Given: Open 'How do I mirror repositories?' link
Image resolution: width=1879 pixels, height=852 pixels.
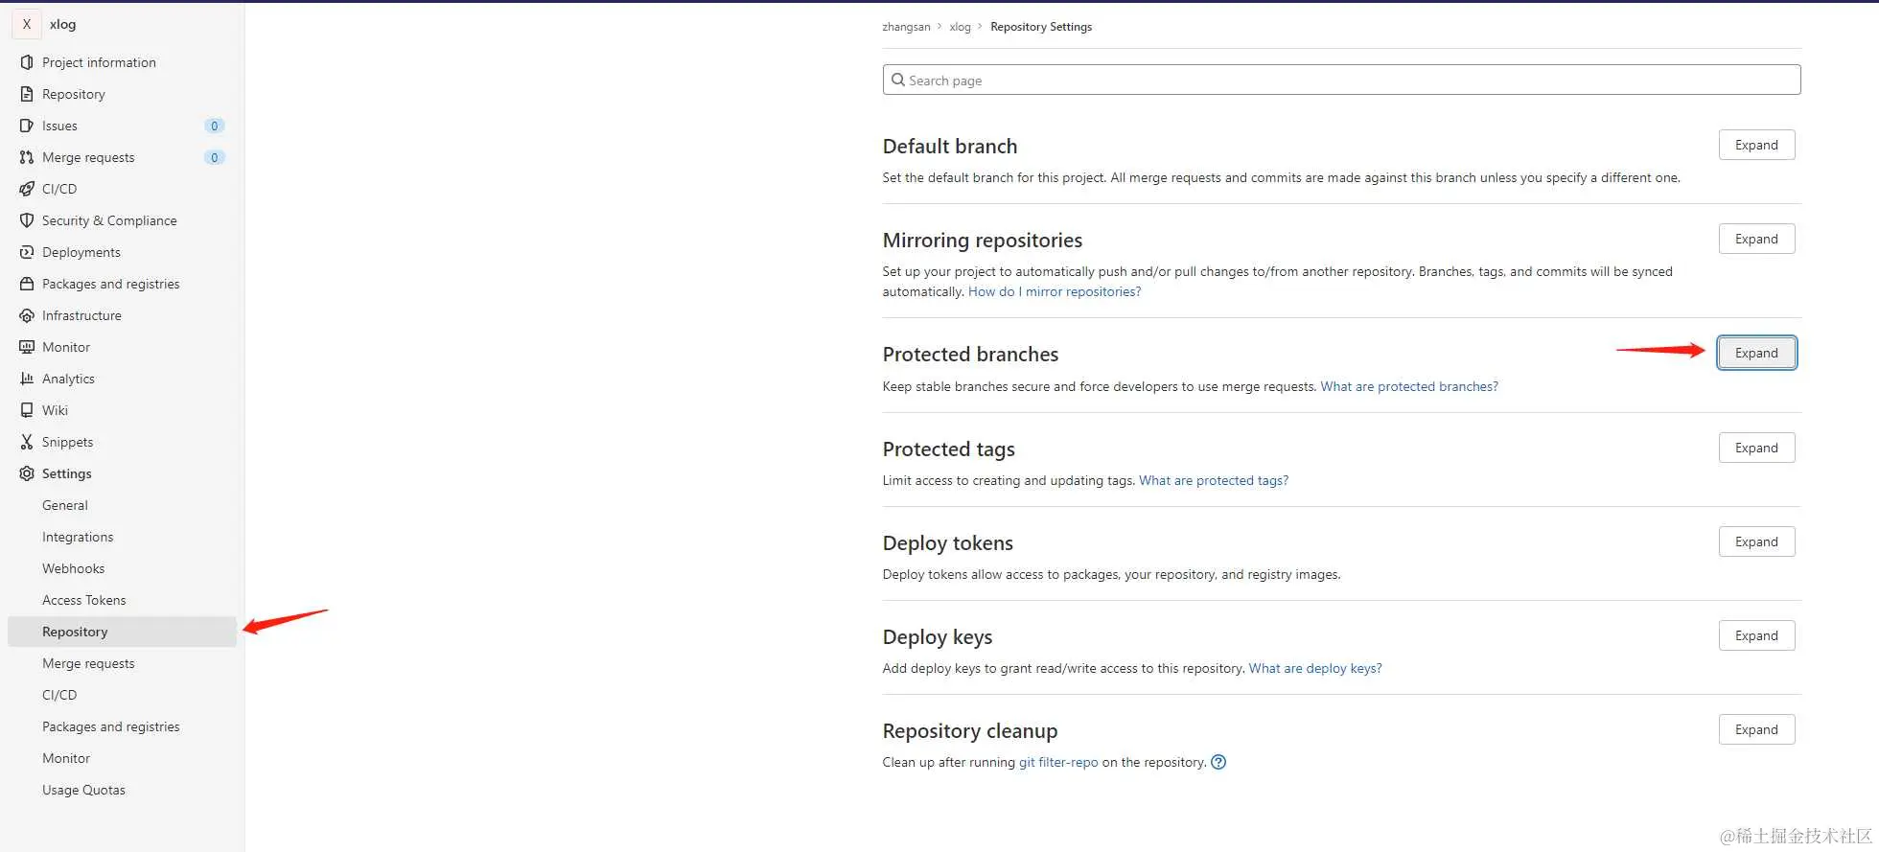Looking at the screenshot, I should pyautogui.click(x=1055, y=291).
